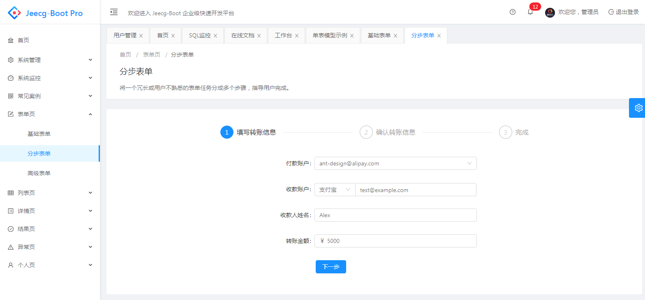Click the 表单页 breadcrumb link

tap(152, 55)
